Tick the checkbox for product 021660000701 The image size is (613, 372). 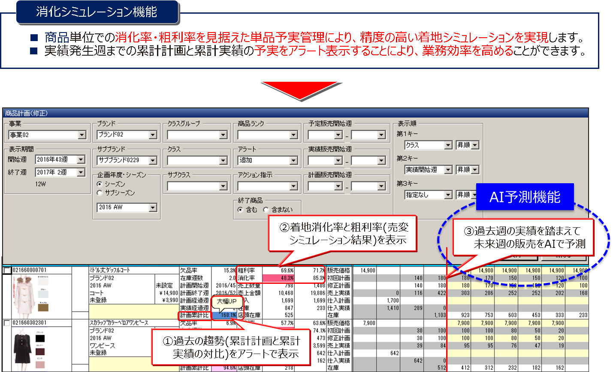7,271
